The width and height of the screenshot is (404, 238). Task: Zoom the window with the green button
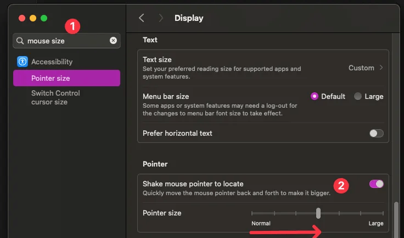(x=44, y=18)
